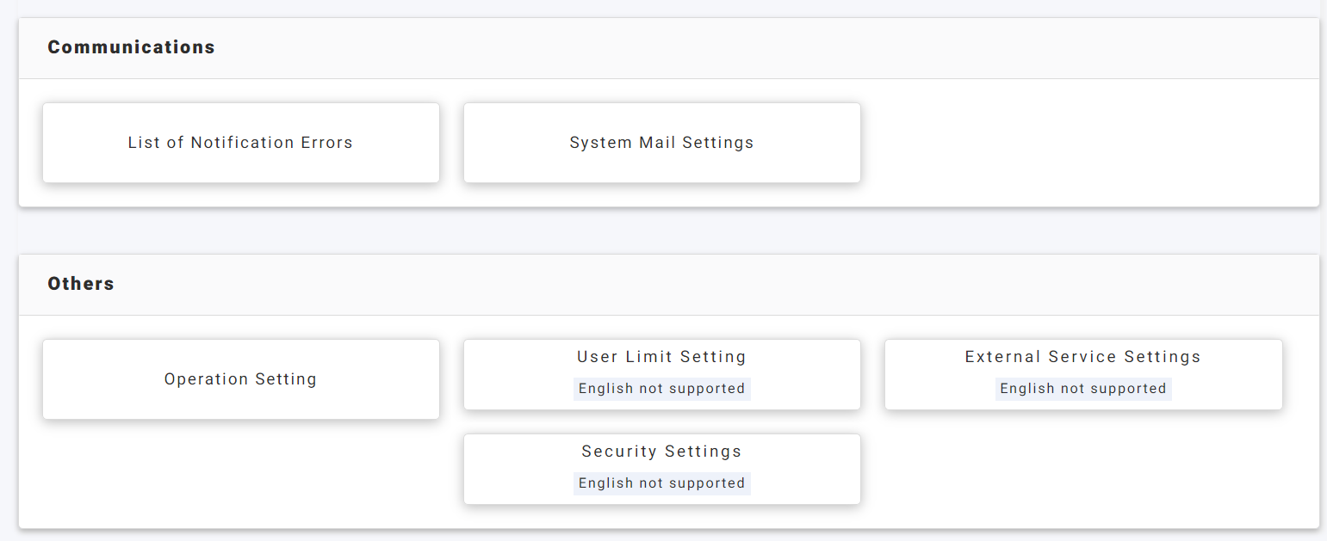Select the "User Limit Setting" title text
This screenshot has height=541, width=1327.
[661, 357]
